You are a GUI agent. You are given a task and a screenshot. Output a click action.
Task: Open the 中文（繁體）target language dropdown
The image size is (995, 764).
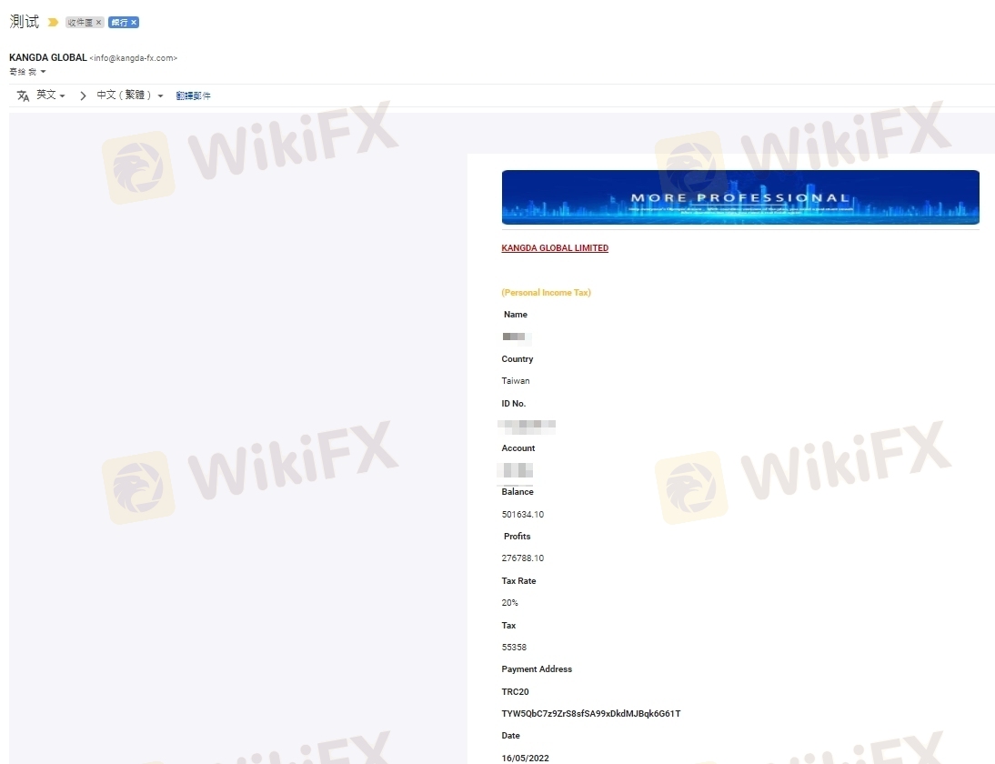130,95
